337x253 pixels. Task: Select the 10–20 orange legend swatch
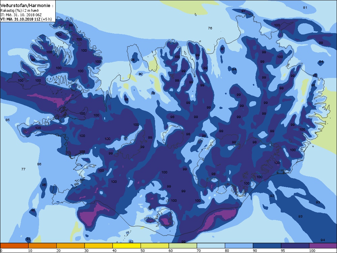click(x=42, y=246)
